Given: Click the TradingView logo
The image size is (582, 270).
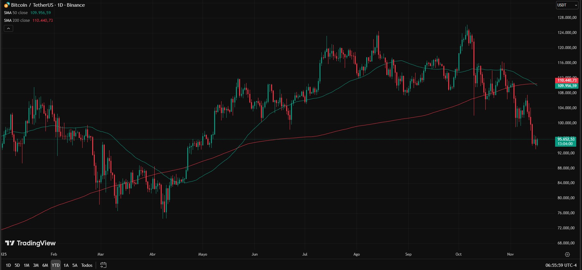Looking at the screenshot, I should click(30, 243).
